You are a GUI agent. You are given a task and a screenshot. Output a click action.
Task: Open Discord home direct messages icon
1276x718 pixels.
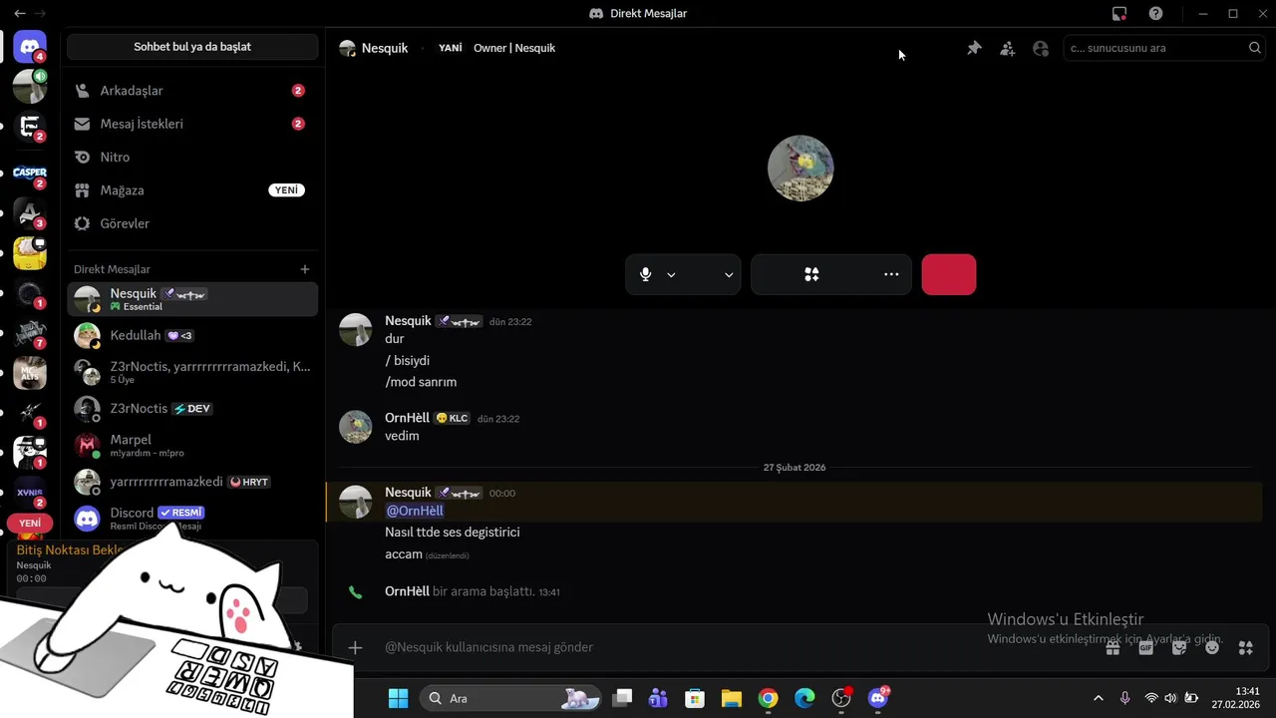(x=30, y=47)
